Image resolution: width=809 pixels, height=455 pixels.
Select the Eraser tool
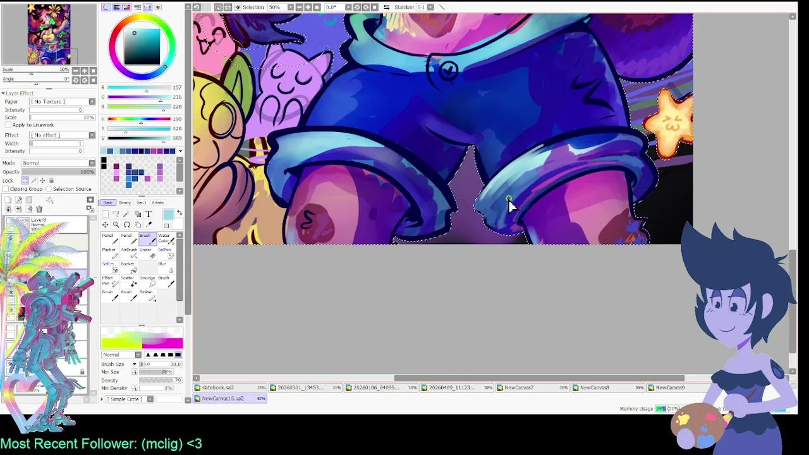click(147, 253)
